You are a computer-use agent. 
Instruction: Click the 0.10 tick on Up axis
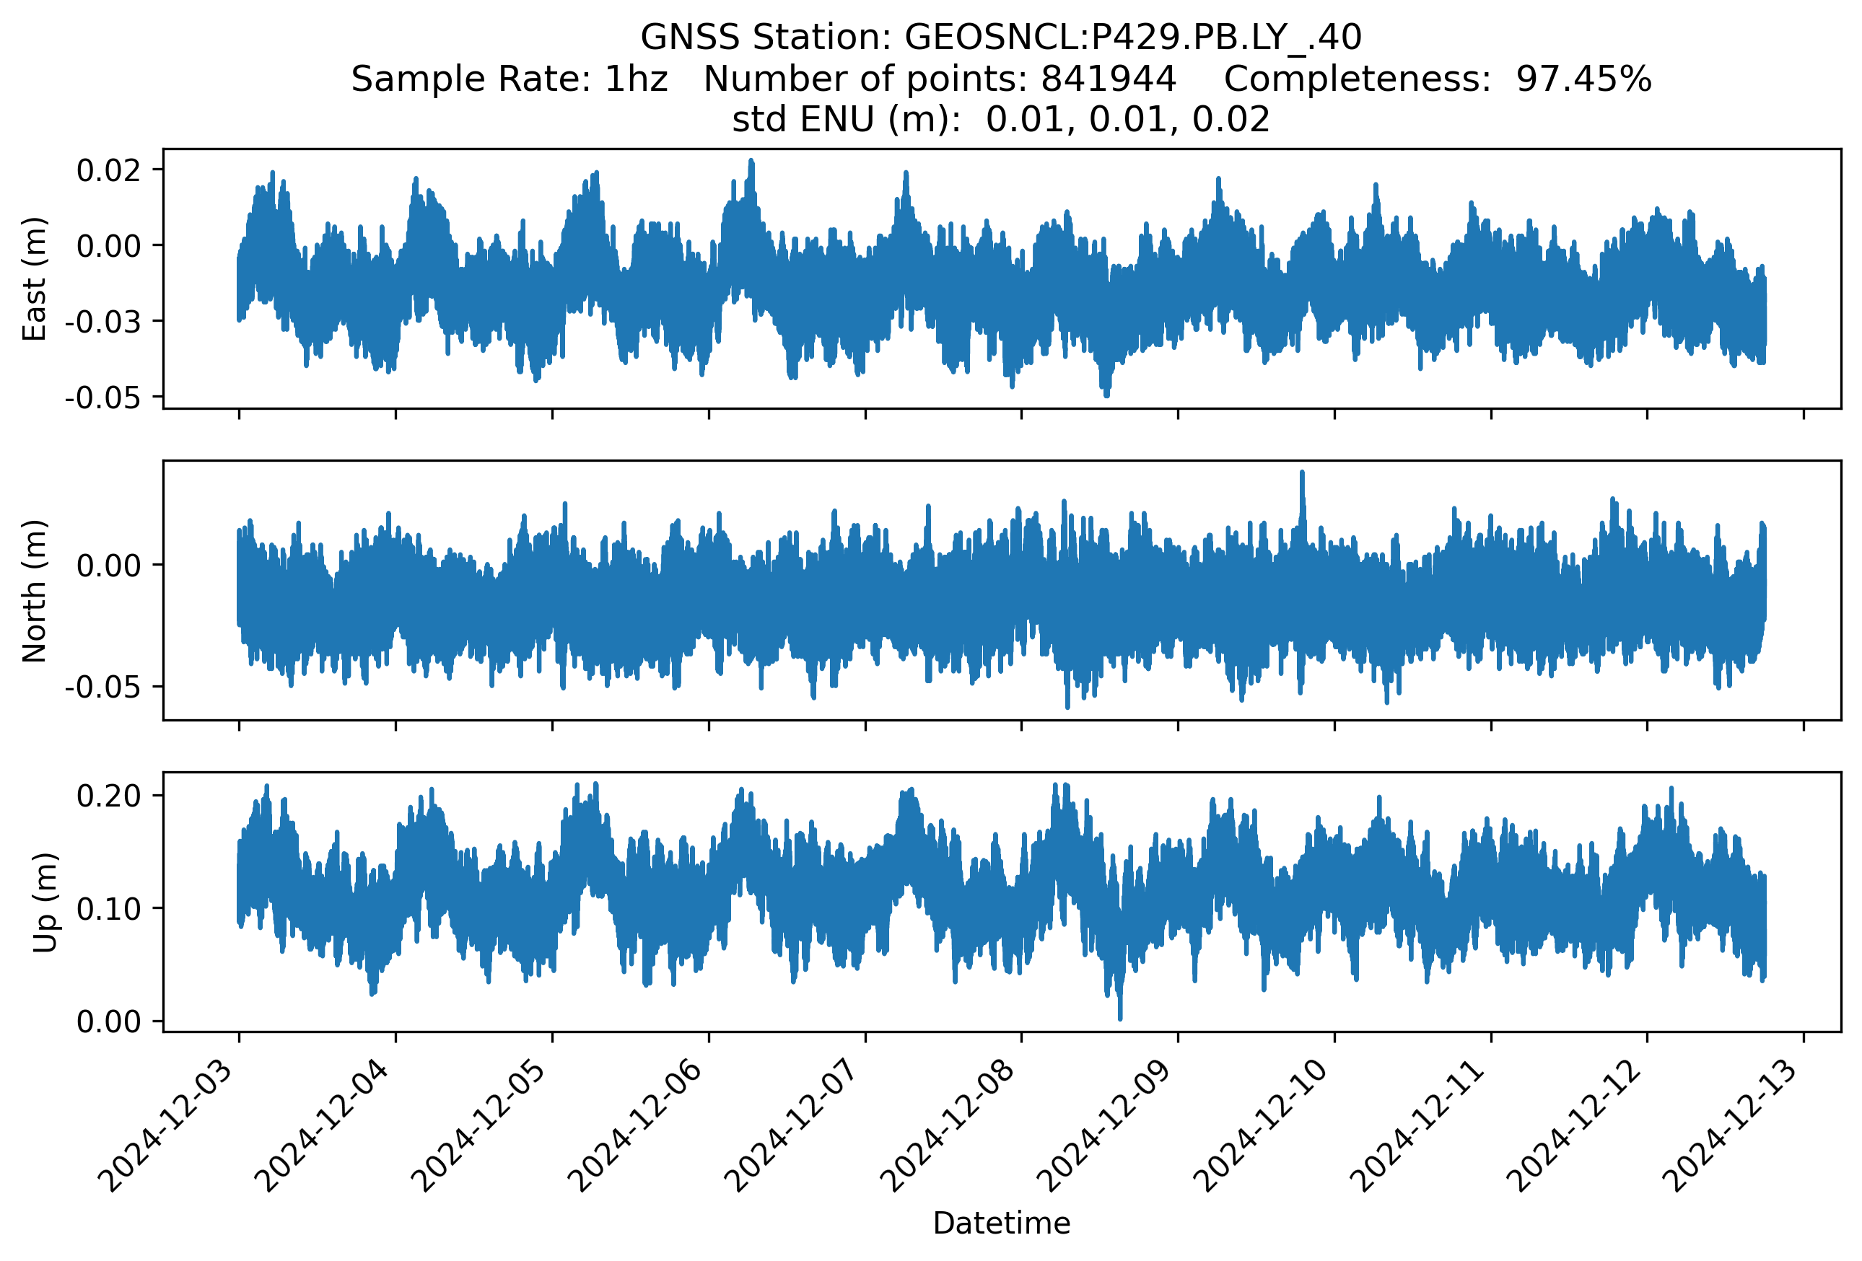point(108,909)
